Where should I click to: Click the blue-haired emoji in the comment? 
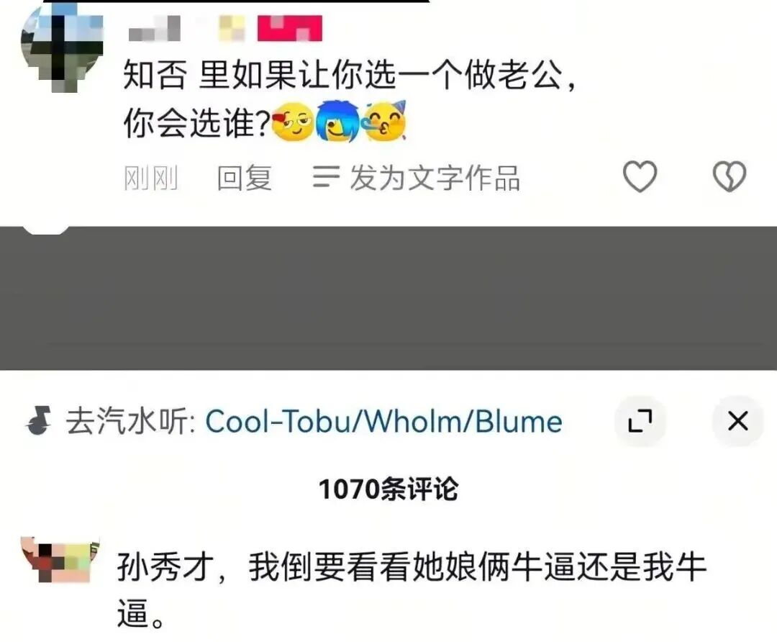(338, 122)
